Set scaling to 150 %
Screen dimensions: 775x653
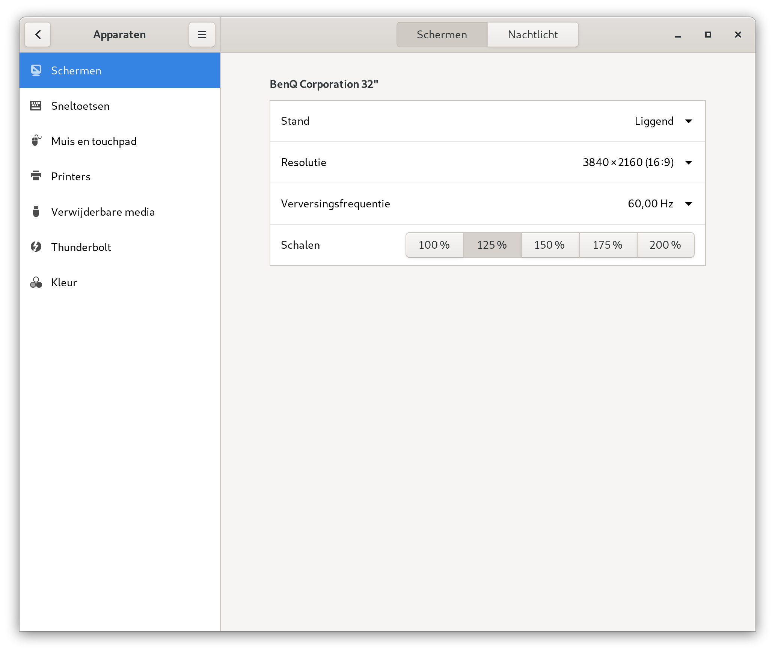550,245
